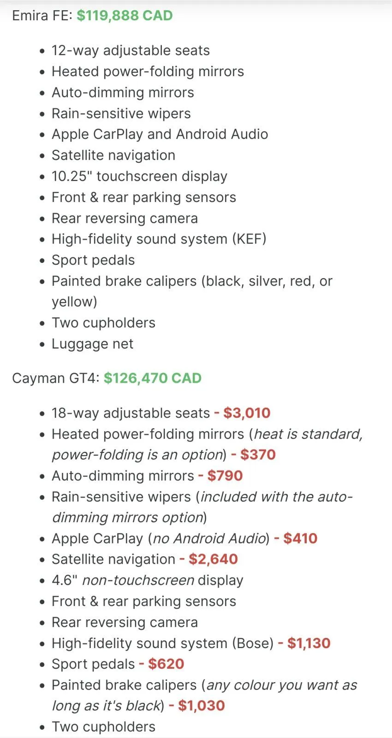The width and height of the screenshot is (392, 738).
Task: Click the $1,030 painted brake calipers price
Action: pyautogui.click(x=201, y=706)
